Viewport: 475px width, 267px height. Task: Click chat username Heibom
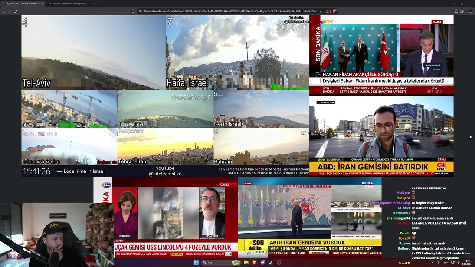click(x=403, y=193)
